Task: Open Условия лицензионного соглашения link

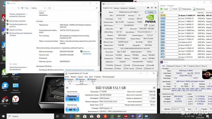Action: pyautogui.click(x=79, y=70)
